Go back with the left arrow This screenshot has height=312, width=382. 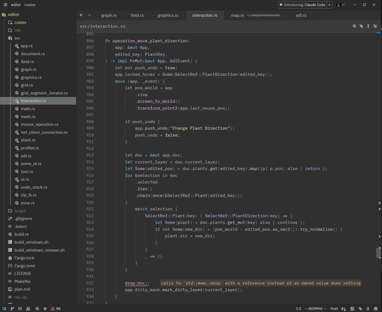[x=81, y=15]
